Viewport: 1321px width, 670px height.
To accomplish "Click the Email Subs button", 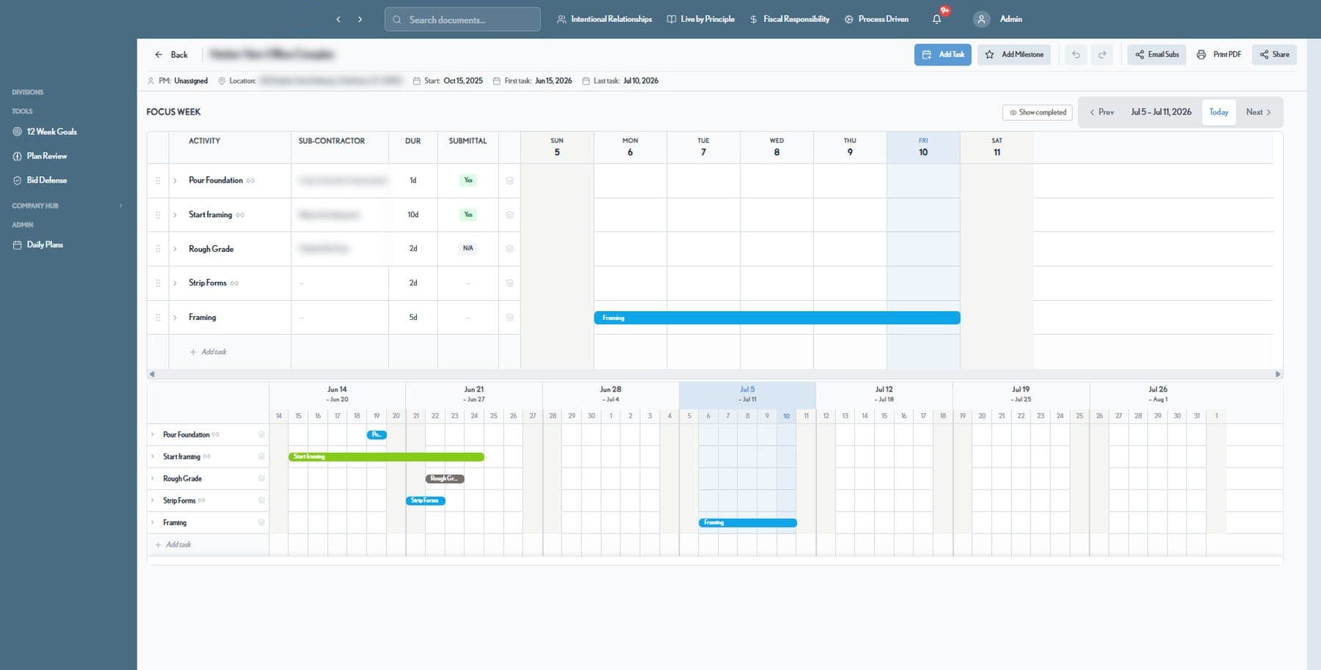I will click(1157, 54).
